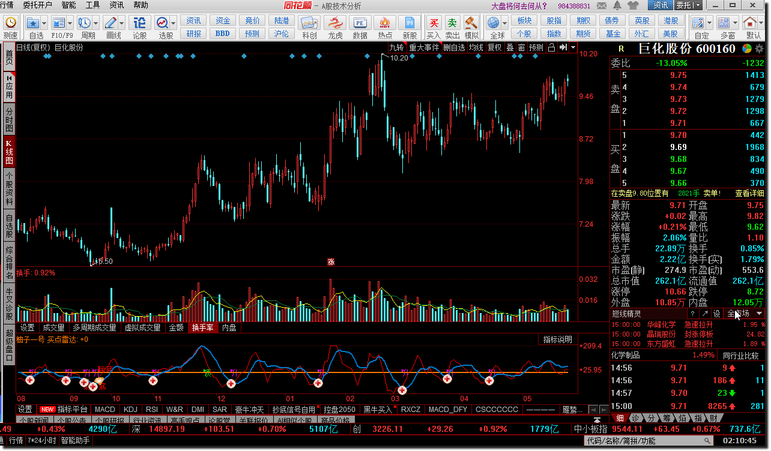Expand the 周期 period dropdown arrow
Viewport: 771px width, 451px height.
click(x=95, y=23)
